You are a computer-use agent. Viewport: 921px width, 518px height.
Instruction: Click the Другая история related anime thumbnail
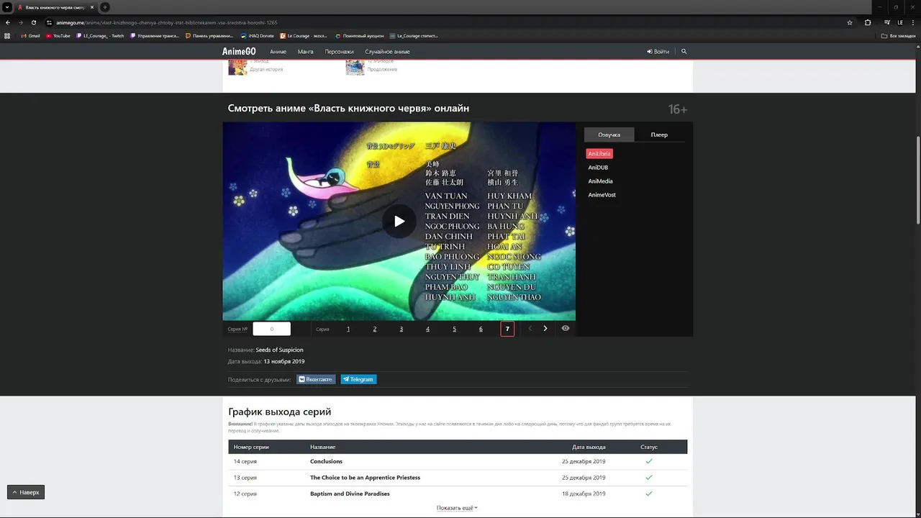point(237,68)
